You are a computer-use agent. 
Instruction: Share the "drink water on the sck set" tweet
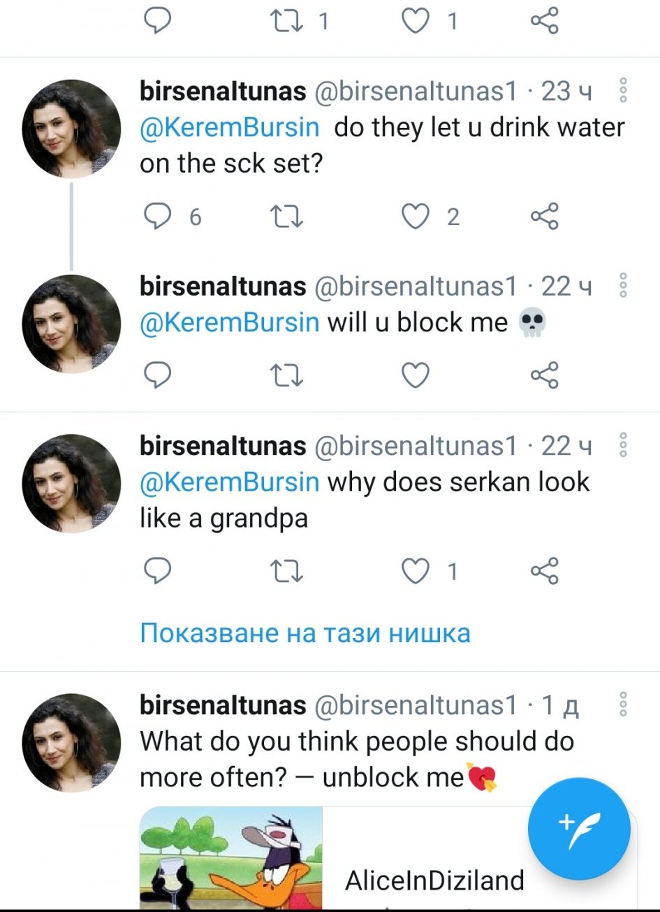click(544, 217)
